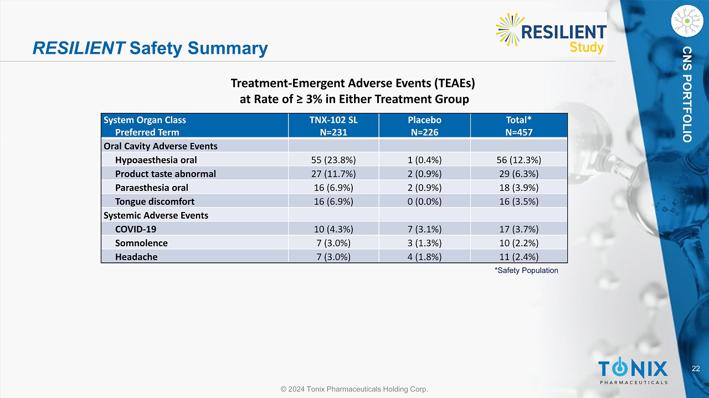
Task: Click the '0 (0.0%)' placebo cell
Action: (x=425, y=201)
